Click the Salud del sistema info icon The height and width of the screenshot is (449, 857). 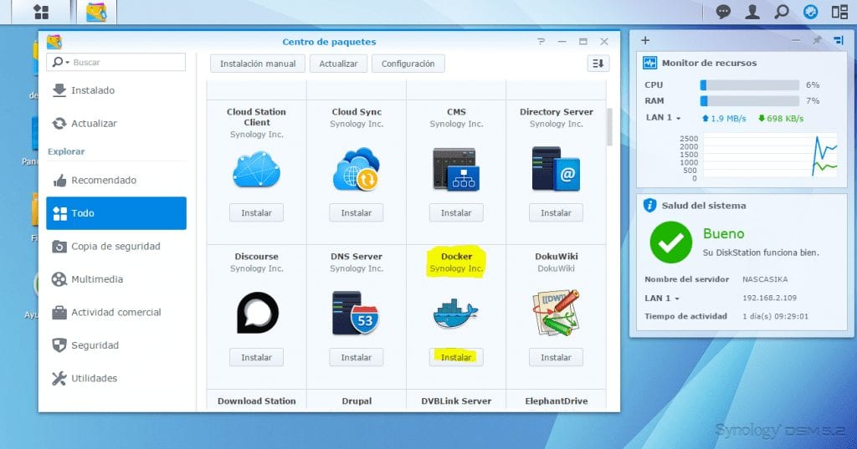(649, 206)
